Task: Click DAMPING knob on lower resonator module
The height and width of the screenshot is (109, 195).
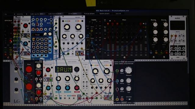Action: click(x=101, y=81)
